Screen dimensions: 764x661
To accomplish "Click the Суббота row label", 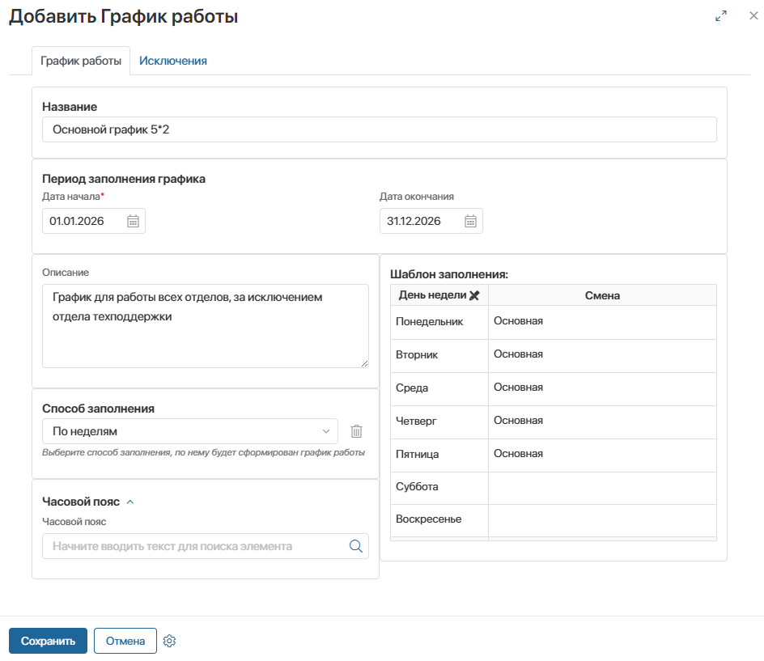I will (x=417, y=486).
